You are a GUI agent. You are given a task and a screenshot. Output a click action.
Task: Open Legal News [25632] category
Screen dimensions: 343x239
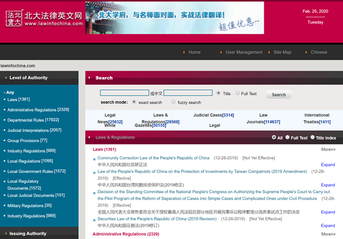110,119
